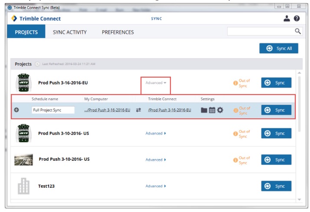Collapse Advanced for Prod Push 3-16-2016-EU
The image size is (310, 212).
pyautogui.click(x=156, y=83)
